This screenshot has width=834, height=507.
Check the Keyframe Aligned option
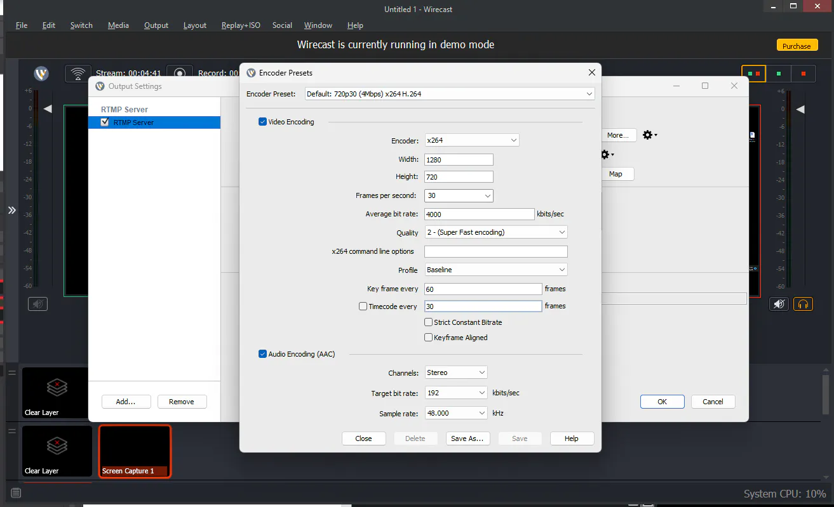[429, 338]
